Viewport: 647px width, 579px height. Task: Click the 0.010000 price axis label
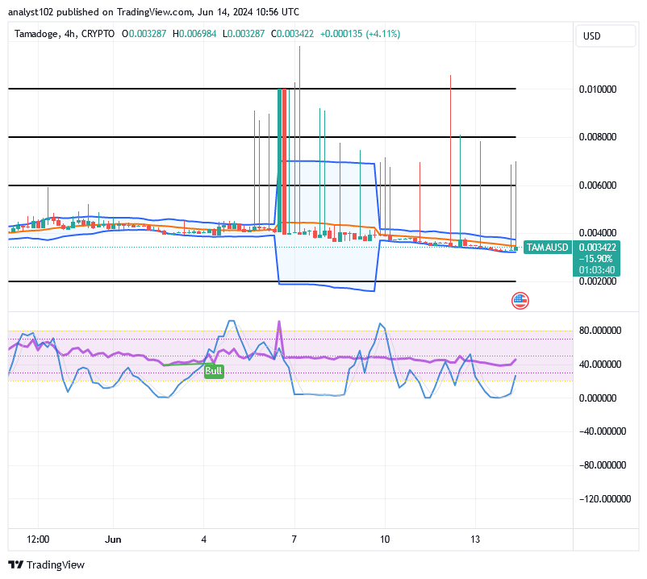(x=597, y=89)
